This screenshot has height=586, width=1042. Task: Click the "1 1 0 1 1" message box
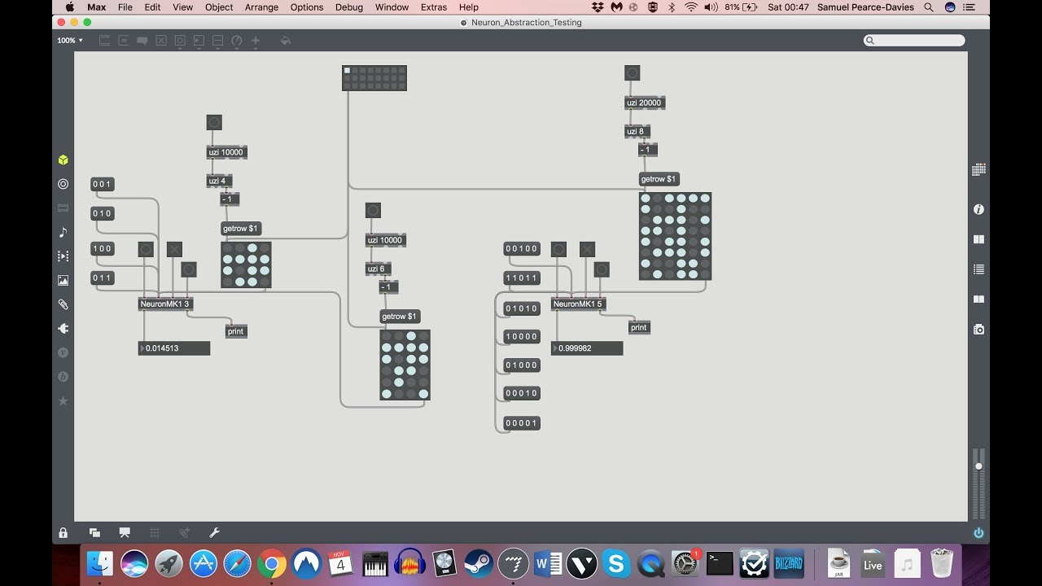coord(522,278)
